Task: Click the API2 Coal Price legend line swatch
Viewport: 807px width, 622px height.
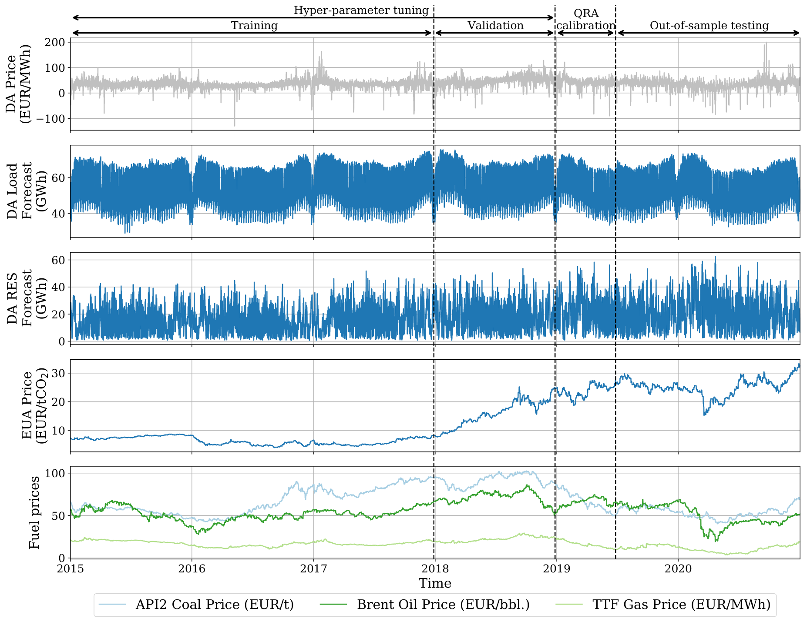Action: (112, 604)
